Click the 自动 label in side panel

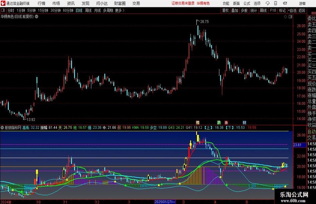pos(312,132)
